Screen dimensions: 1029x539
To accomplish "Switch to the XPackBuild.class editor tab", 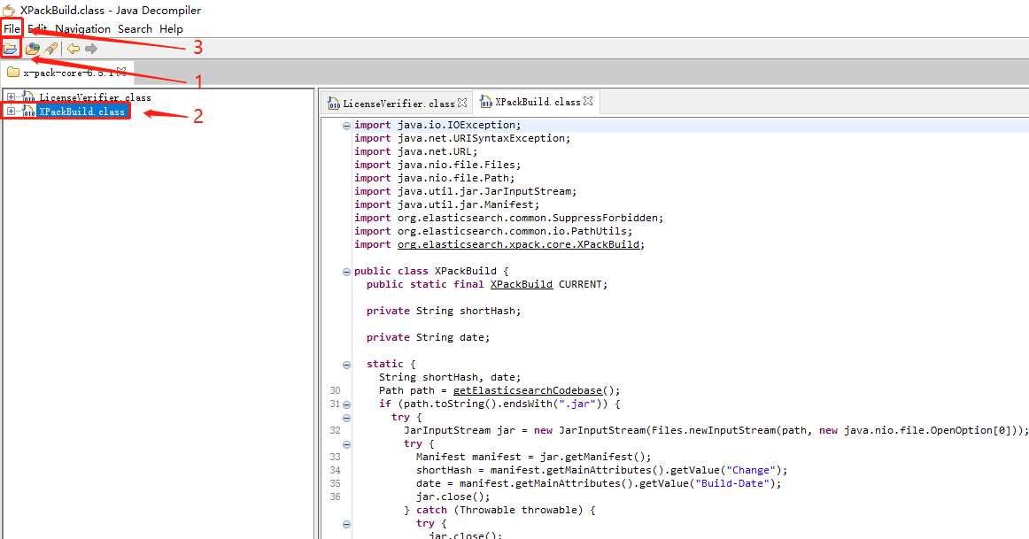I will [x=537, y=102].
